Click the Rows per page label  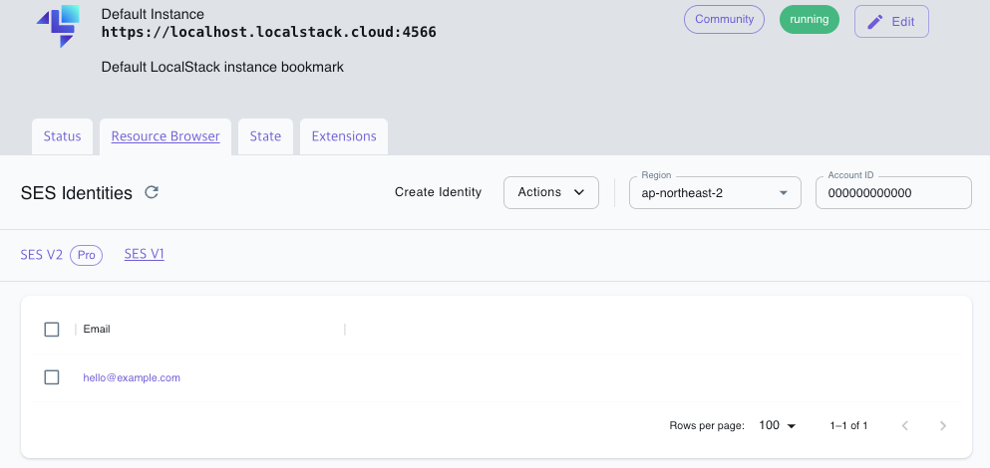click(707, 426)
